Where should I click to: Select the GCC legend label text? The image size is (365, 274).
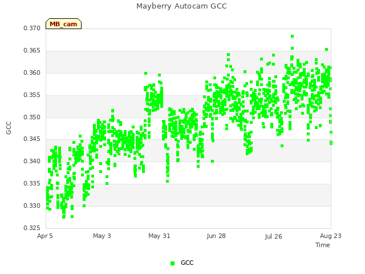point(187,263)
